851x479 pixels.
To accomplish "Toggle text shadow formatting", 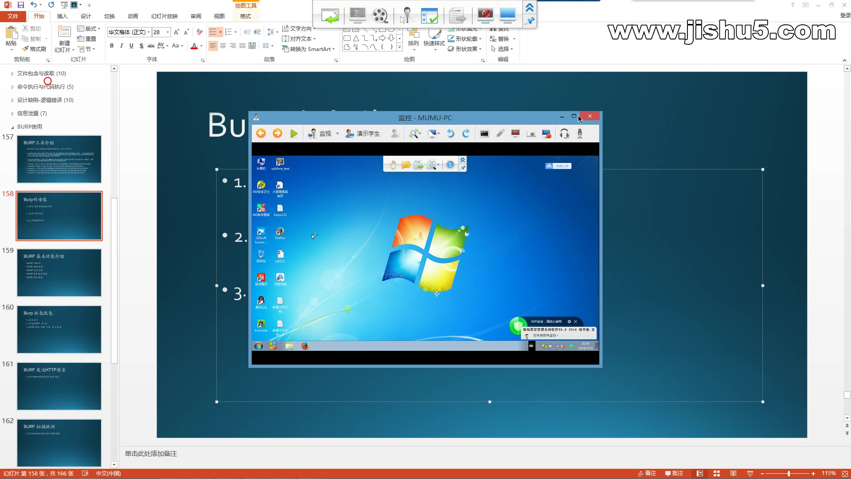I will pyautogui.click(x=141, y=46).
